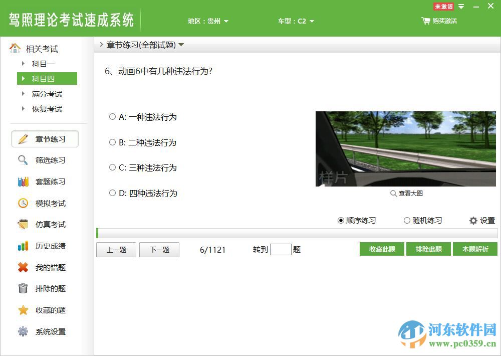This screenshot has width=501, height=356.
Task: Select 筛选练习 filtered practice
Action: point(45,160)
